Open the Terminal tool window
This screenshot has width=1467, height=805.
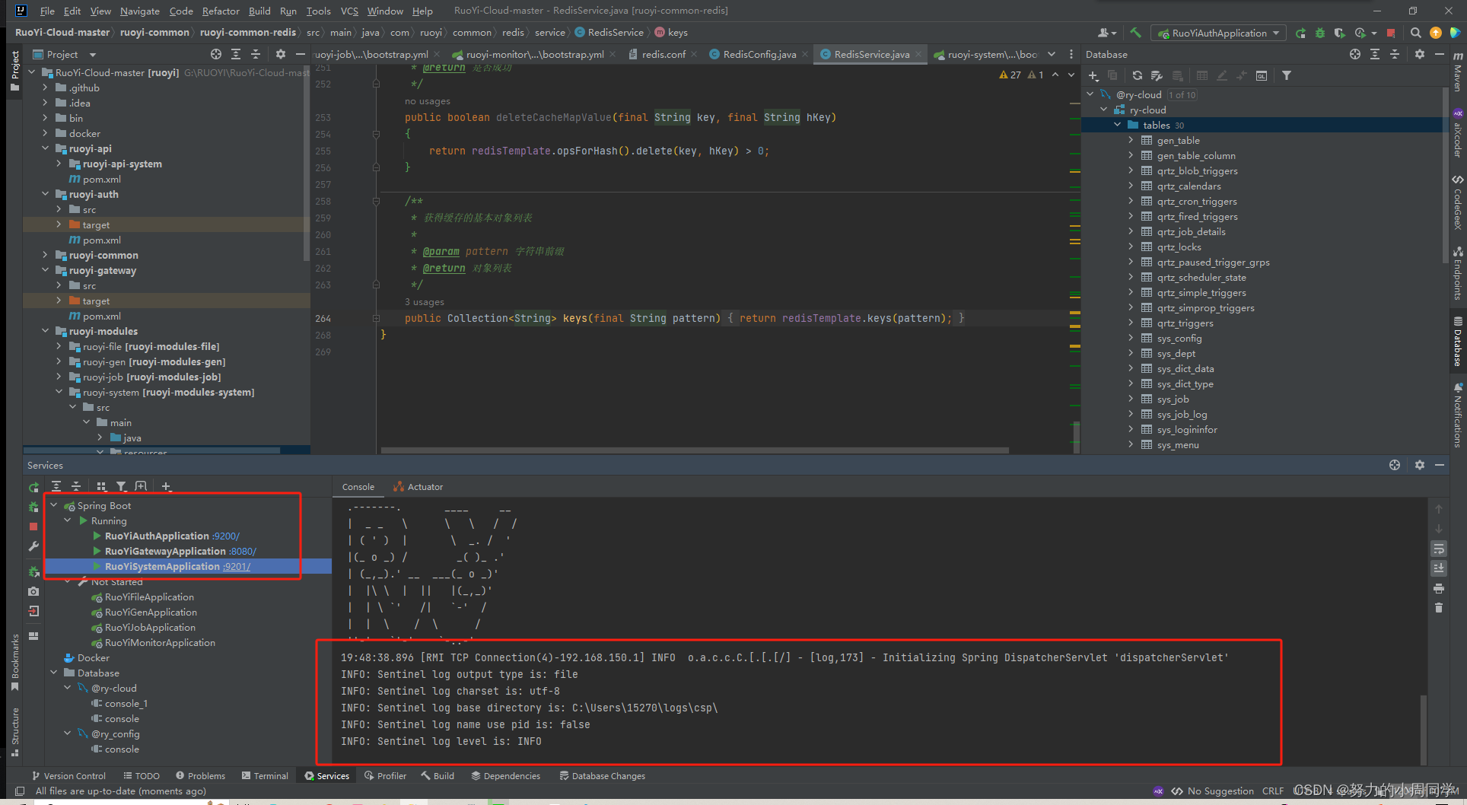pos(265,776)
